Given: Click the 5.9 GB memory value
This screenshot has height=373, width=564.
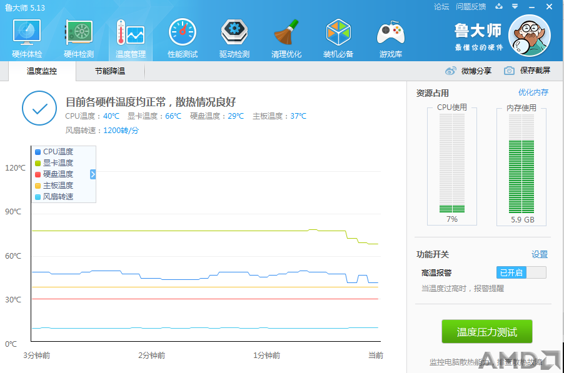Looking at the screenshot, I should pos(522,219).
